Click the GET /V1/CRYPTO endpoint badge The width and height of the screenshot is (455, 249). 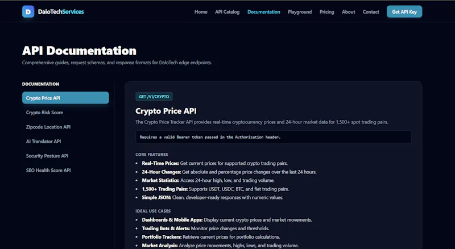coord(154,97)
